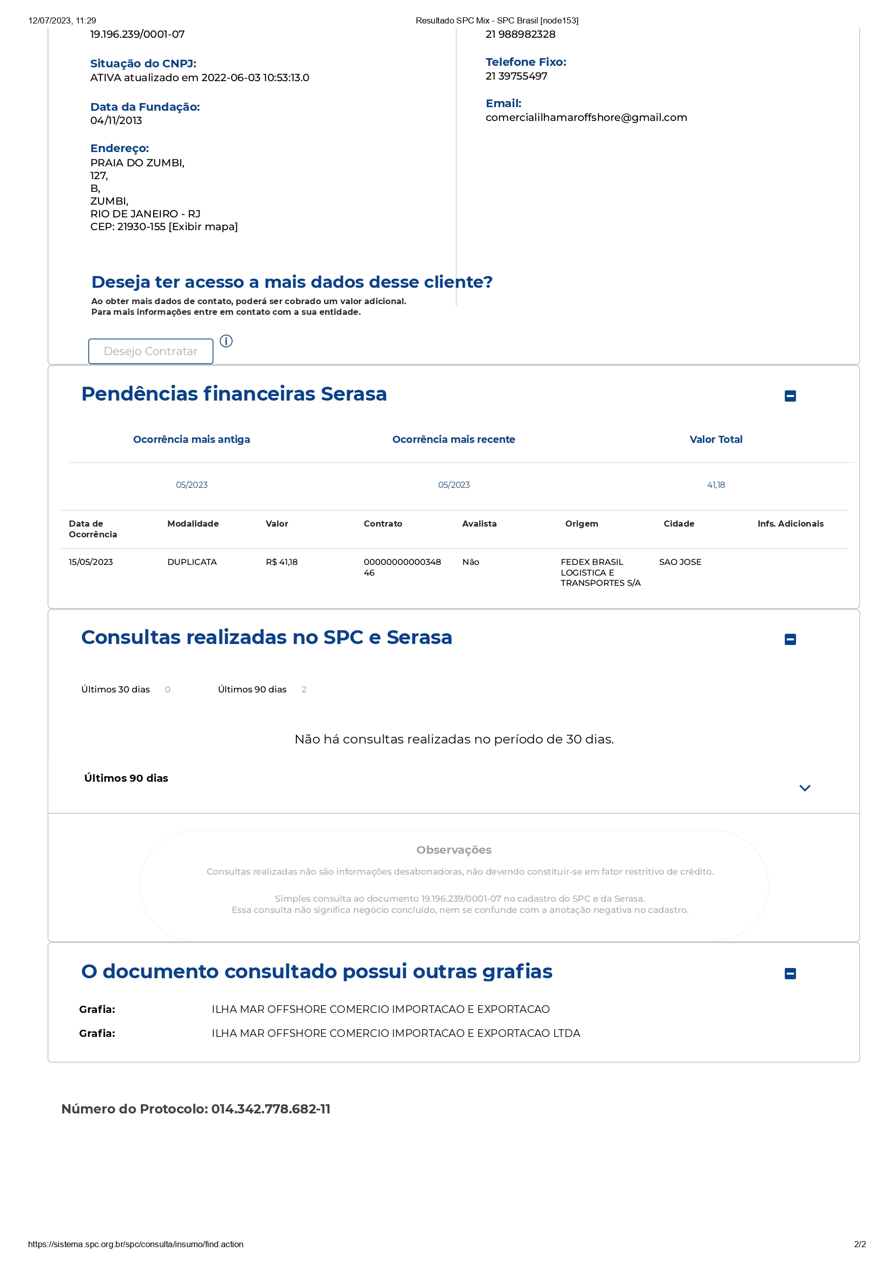Select the Valor Total heading
The image size is (894, 1265).
pos(715,439)
